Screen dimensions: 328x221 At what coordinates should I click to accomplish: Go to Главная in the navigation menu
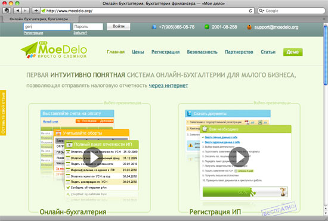coord(116,52)
